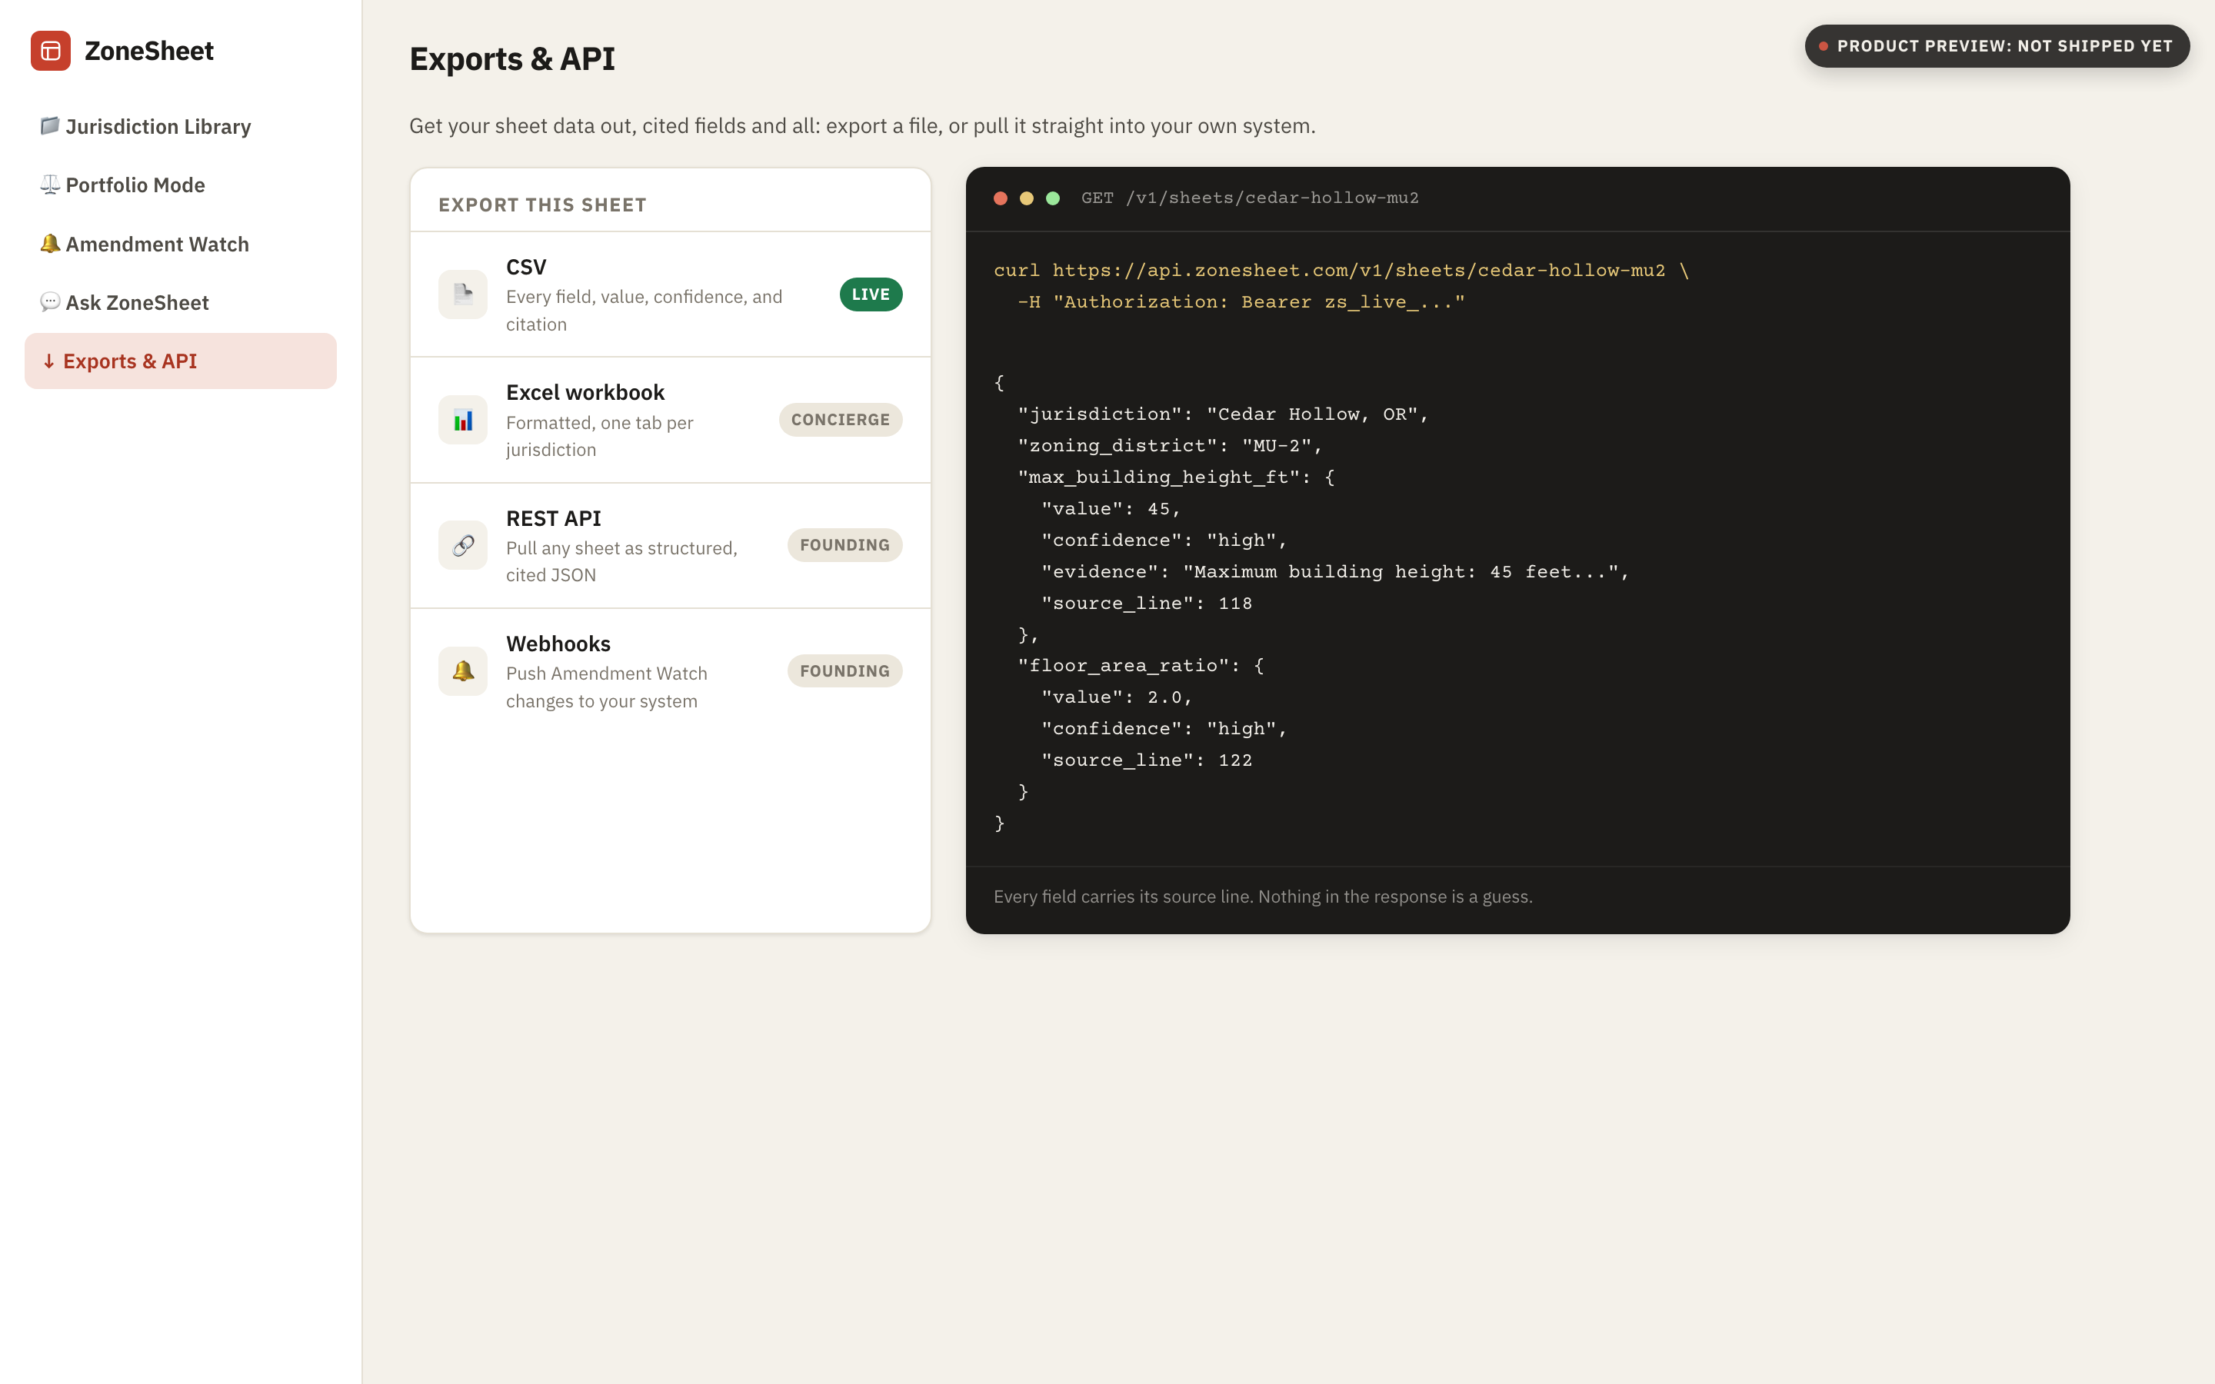Screen dimensions: 2215x1384
Task: Click the yellow dot in code window
Action: point(1027,198)
